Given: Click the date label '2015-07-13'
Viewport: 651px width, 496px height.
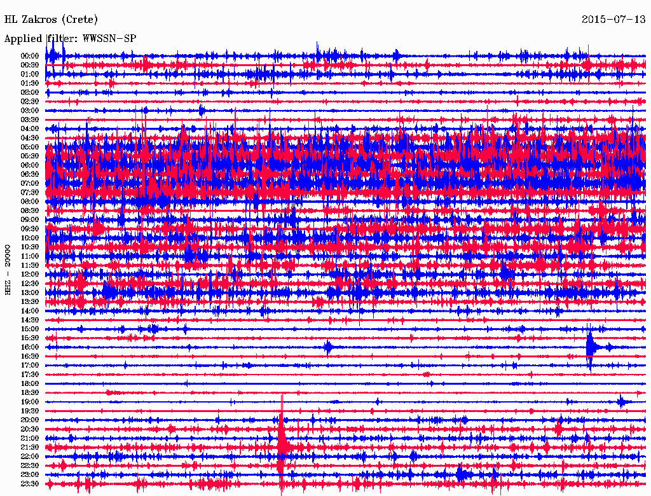Looking at the screenshot, I should point(613,19).
